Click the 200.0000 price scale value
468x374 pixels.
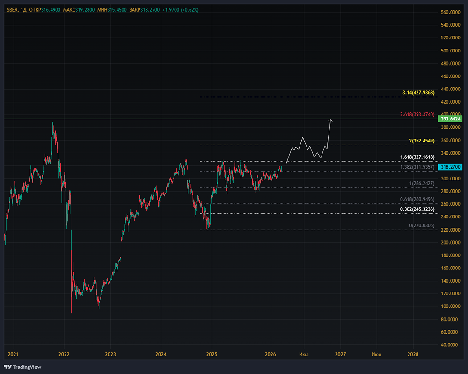450,242
